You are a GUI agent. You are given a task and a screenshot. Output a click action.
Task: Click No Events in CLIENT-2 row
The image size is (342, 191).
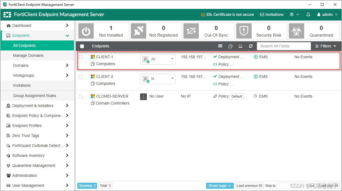coord(303,77)
